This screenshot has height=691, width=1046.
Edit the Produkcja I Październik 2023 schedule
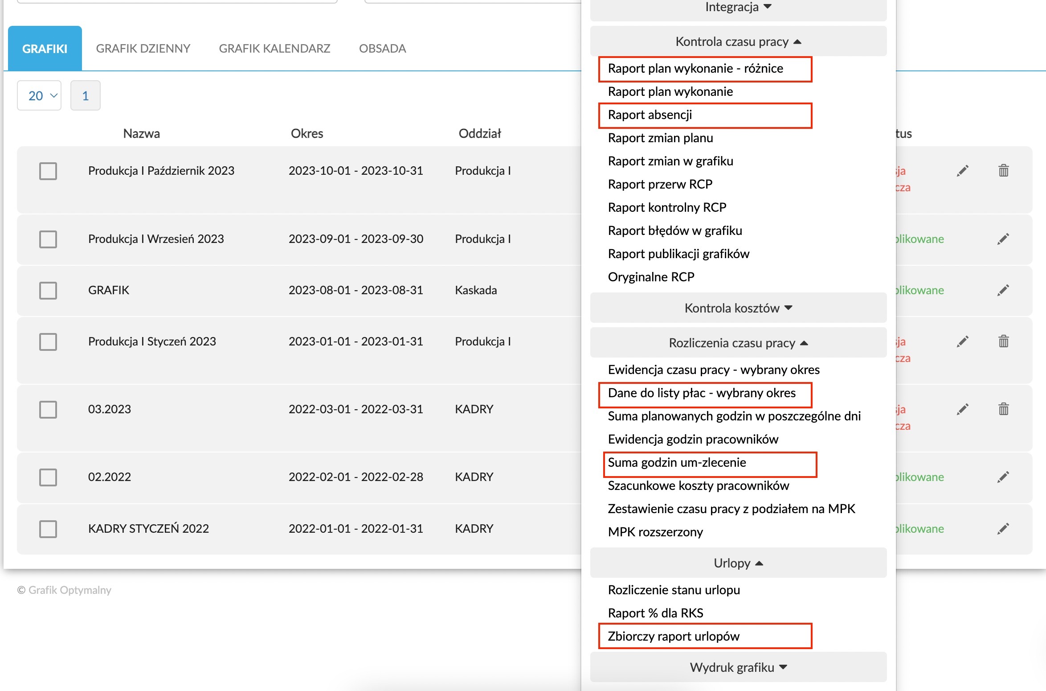[x=962, y=171]
